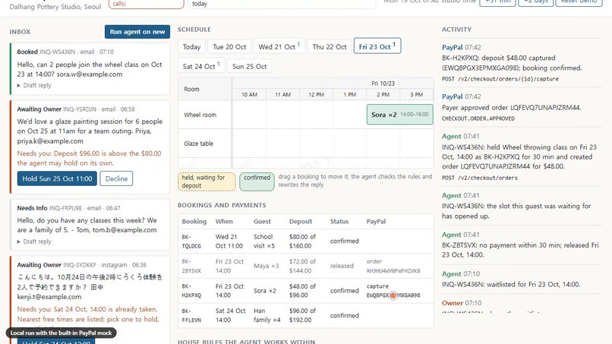
Task: Click the Glaze table row label
Action: 198,144
